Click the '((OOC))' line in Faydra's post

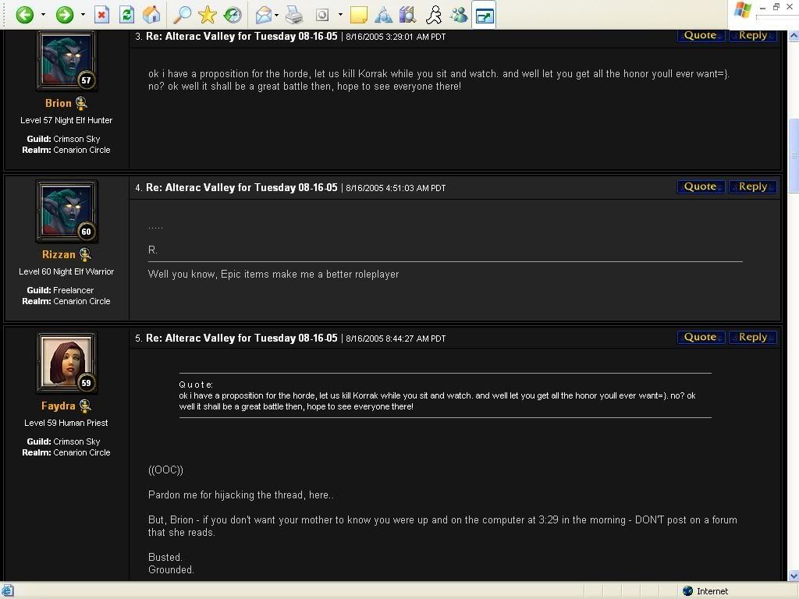click(x=165, y=470)
